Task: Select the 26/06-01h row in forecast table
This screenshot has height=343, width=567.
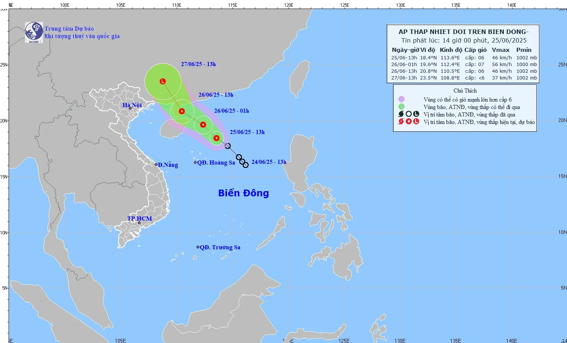Action: click(x=464, y=65)
